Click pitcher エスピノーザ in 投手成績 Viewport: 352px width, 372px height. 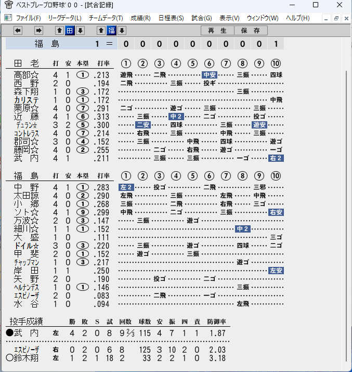point(27,350)
